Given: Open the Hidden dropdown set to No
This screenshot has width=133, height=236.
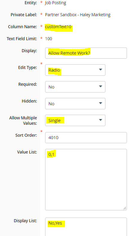Looking at the screenshot, I should pyautogui.click(x=75, y=103).
